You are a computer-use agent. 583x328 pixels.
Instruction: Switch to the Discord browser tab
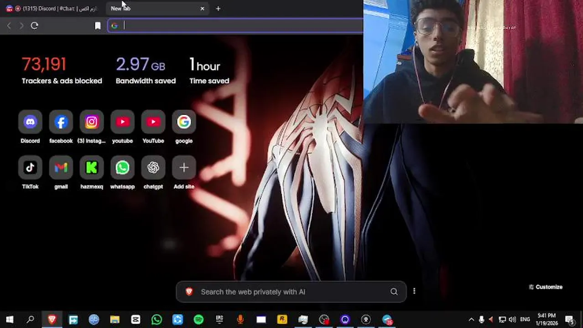(52, 8)
